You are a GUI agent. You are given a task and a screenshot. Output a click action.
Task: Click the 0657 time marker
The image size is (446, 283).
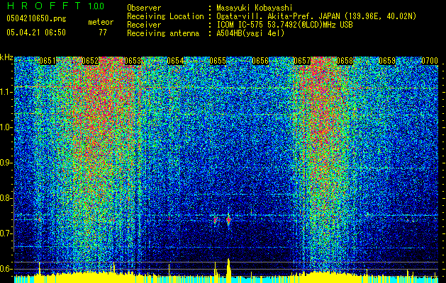(302, 61)
